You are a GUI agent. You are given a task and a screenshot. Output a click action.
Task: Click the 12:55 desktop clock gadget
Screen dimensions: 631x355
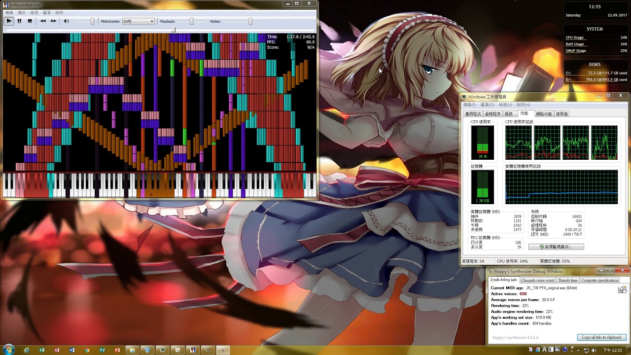(595, 6)
